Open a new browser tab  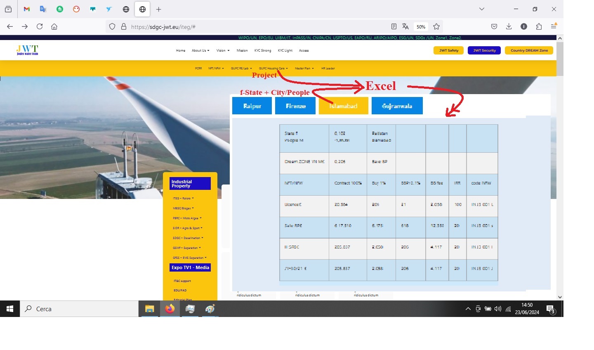[x=159, y=9]
